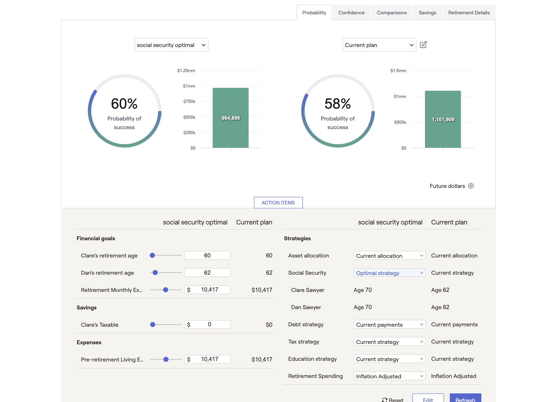541x402 pixels.
Task: Click the Edit button
Action: [428, 398]
